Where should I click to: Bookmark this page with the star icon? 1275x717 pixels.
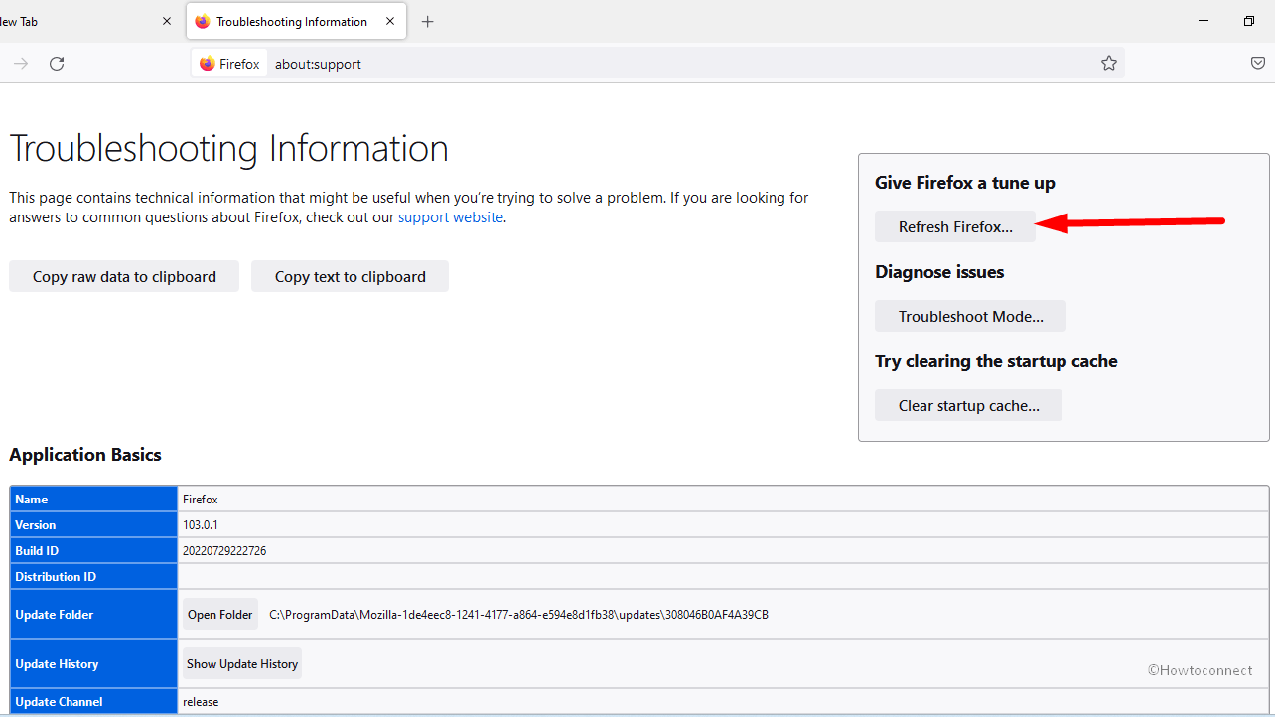pyautogui.click(x=1109, y=64)
